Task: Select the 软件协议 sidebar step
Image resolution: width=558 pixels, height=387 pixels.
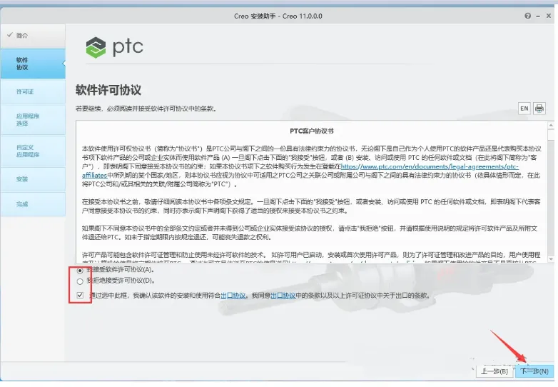Action: [33, 64]
